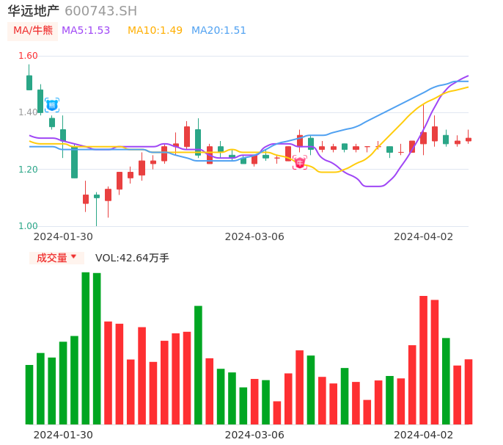This screenshot has height=445, width=503.
Task: Click the stock code 600743.SH
Action: tap(100, 11)
